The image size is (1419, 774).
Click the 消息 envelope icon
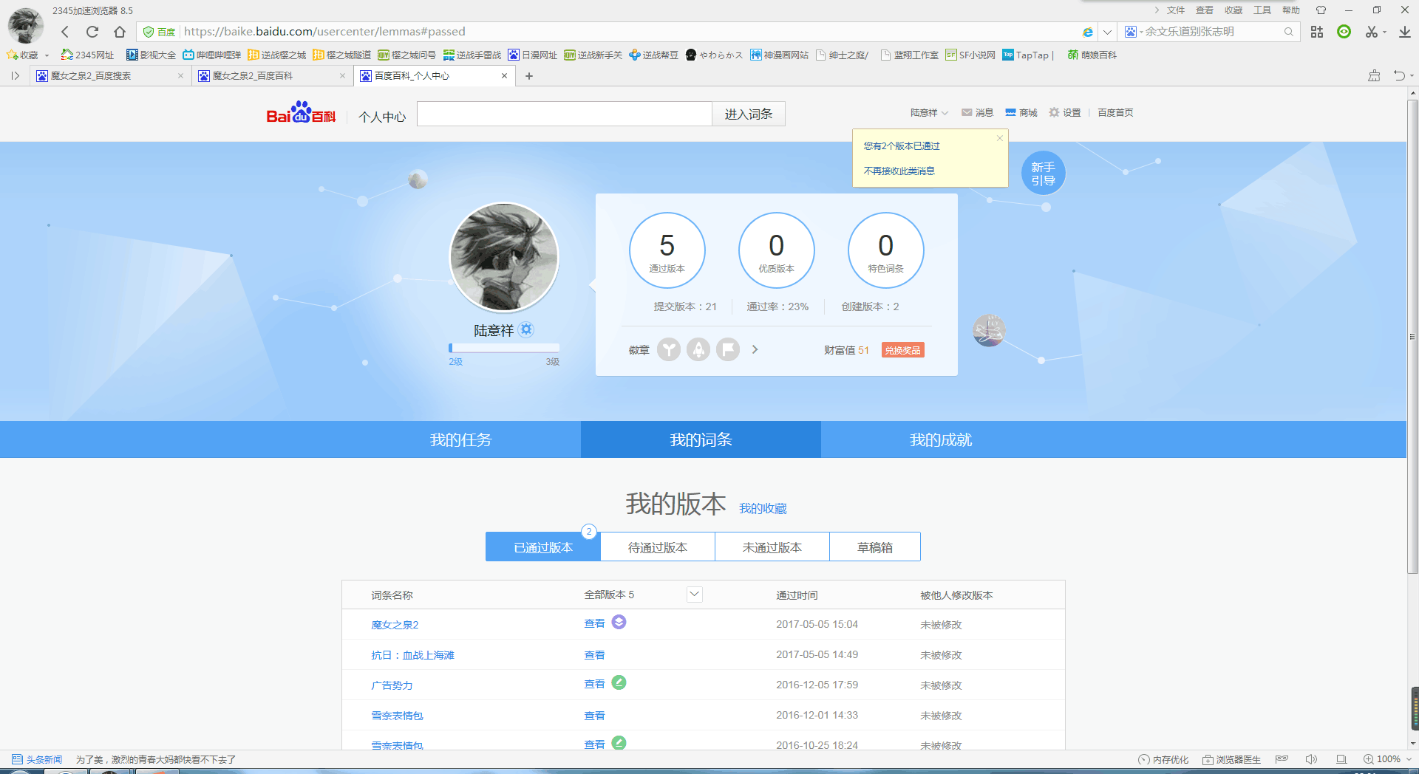(967, 112)
